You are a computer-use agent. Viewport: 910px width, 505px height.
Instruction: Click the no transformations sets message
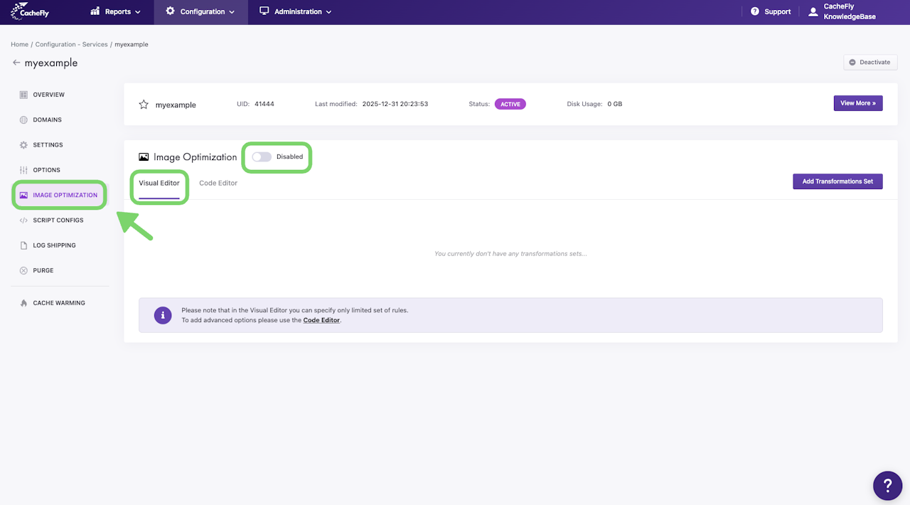pos(510,254)
